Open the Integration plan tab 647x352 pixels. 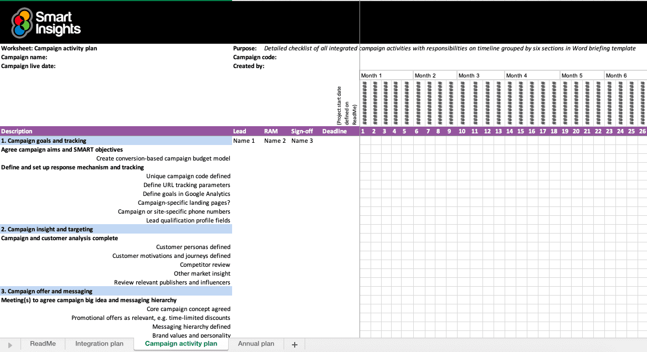(x=99, y=344)
